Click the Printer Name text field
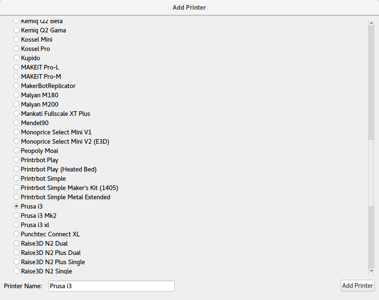The image size is (379, 300). pyautogui.click(x=111, y=286)
